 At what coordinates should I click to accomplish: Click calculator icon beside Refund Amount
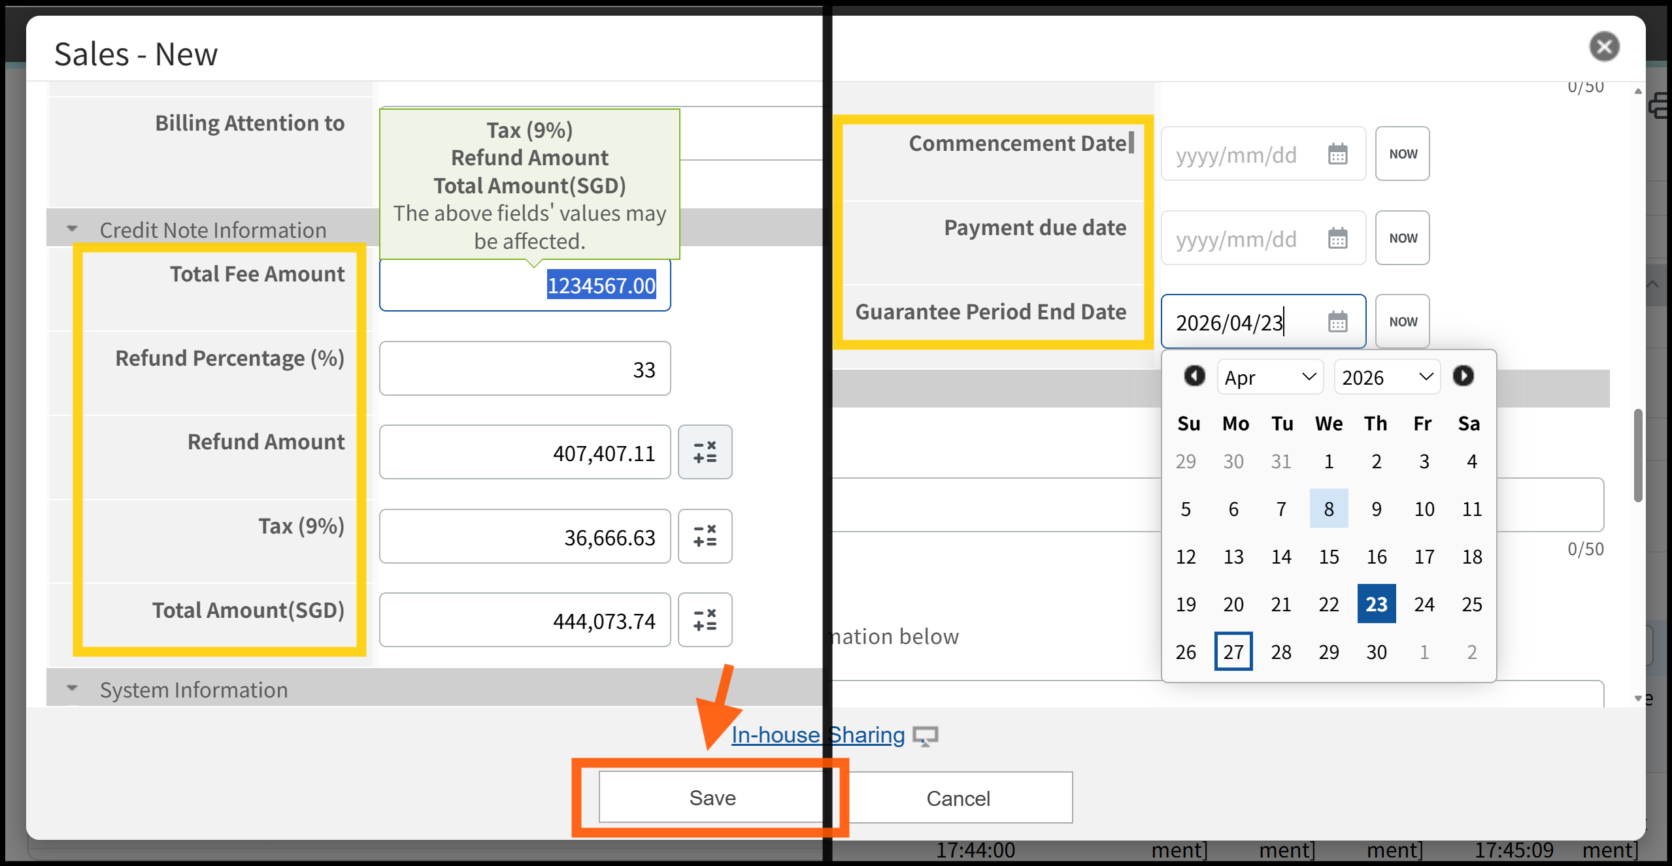[x=705, y=452]
